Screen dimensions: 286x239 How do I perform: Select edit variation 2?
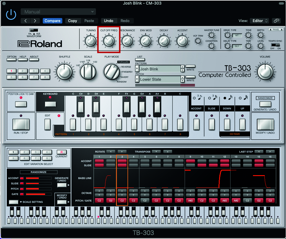[24, 152]
